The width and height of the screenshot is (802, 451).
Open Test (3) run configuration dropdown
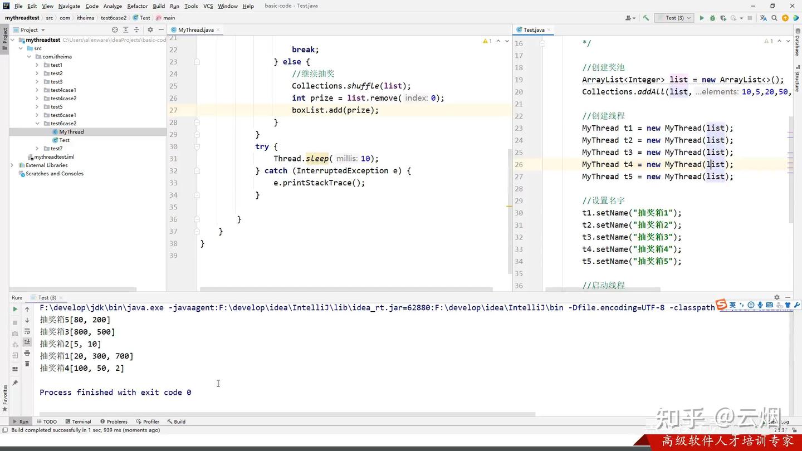pos(674,18)
